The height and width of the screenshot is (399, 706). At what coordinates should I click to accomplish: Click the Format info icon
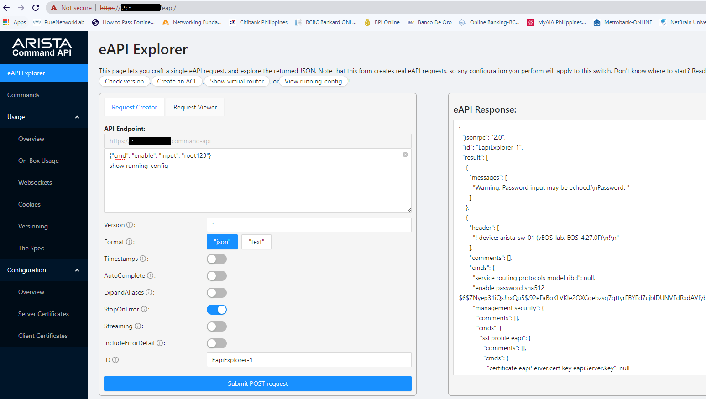click(x=129, y=242)
